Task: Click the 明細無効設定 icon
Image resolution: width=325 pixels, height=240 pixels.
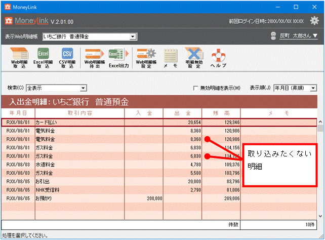Action: click(x=194, y=58)
